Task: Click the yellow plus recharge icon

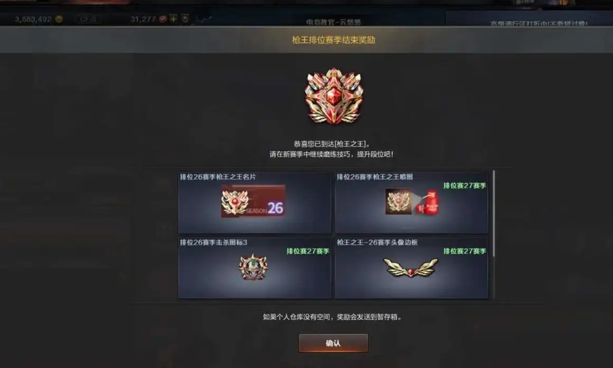Action: pyautogui.click(x=174, y=19)
